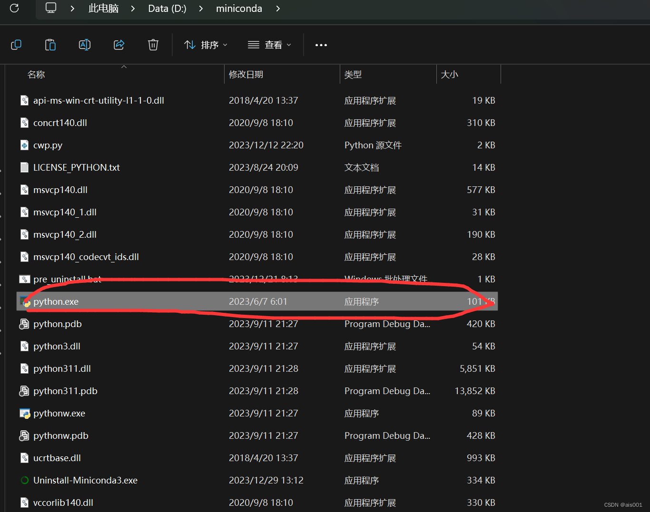Open the ... more options menu

tap(321, 44)
